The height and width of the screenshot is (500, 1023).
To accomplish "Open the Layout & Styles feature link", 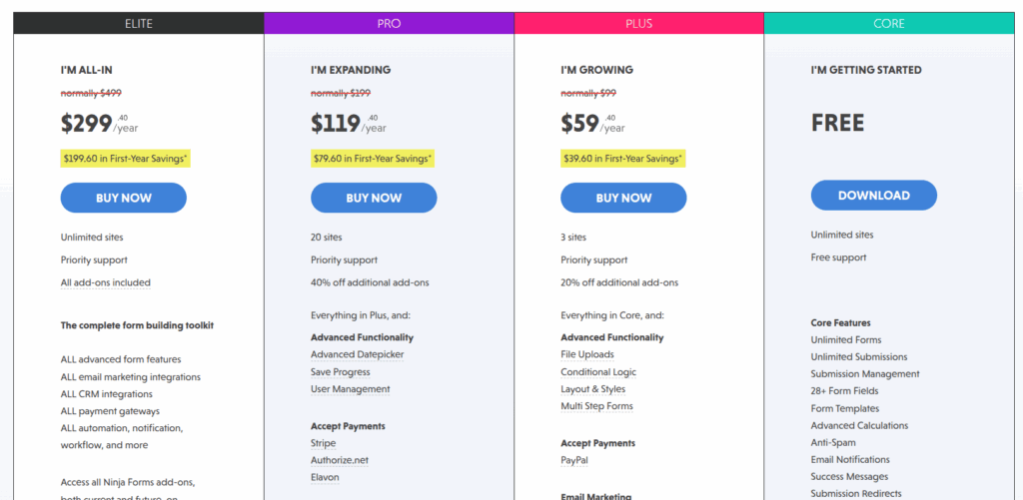I will (592, 389).
